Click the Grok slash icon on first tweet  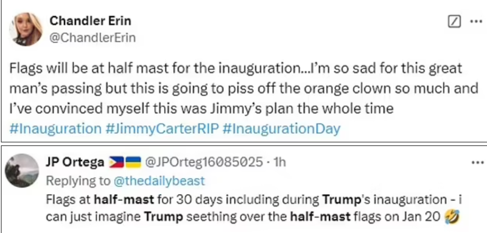click(x=454, y=22)
